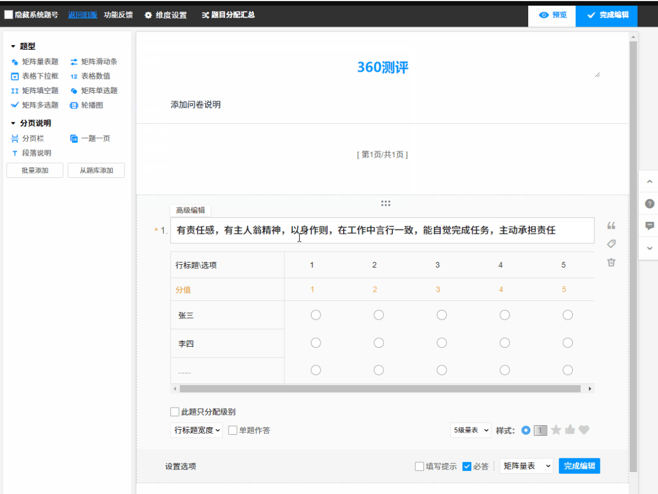Select score 1 radio for 张三

pos(316,315)
